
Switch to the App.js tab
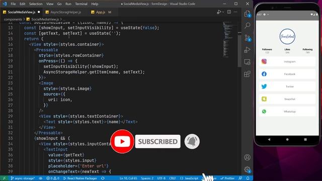pyautogui.click(x=101, y=12)
